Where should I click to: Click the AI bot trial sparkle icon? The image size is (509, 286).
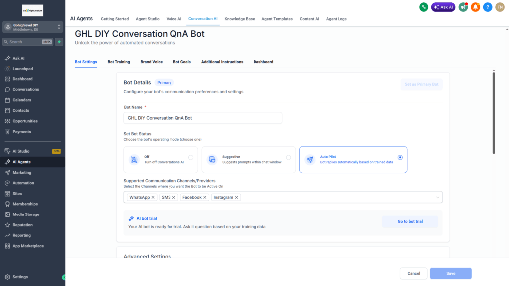point(131,219)
